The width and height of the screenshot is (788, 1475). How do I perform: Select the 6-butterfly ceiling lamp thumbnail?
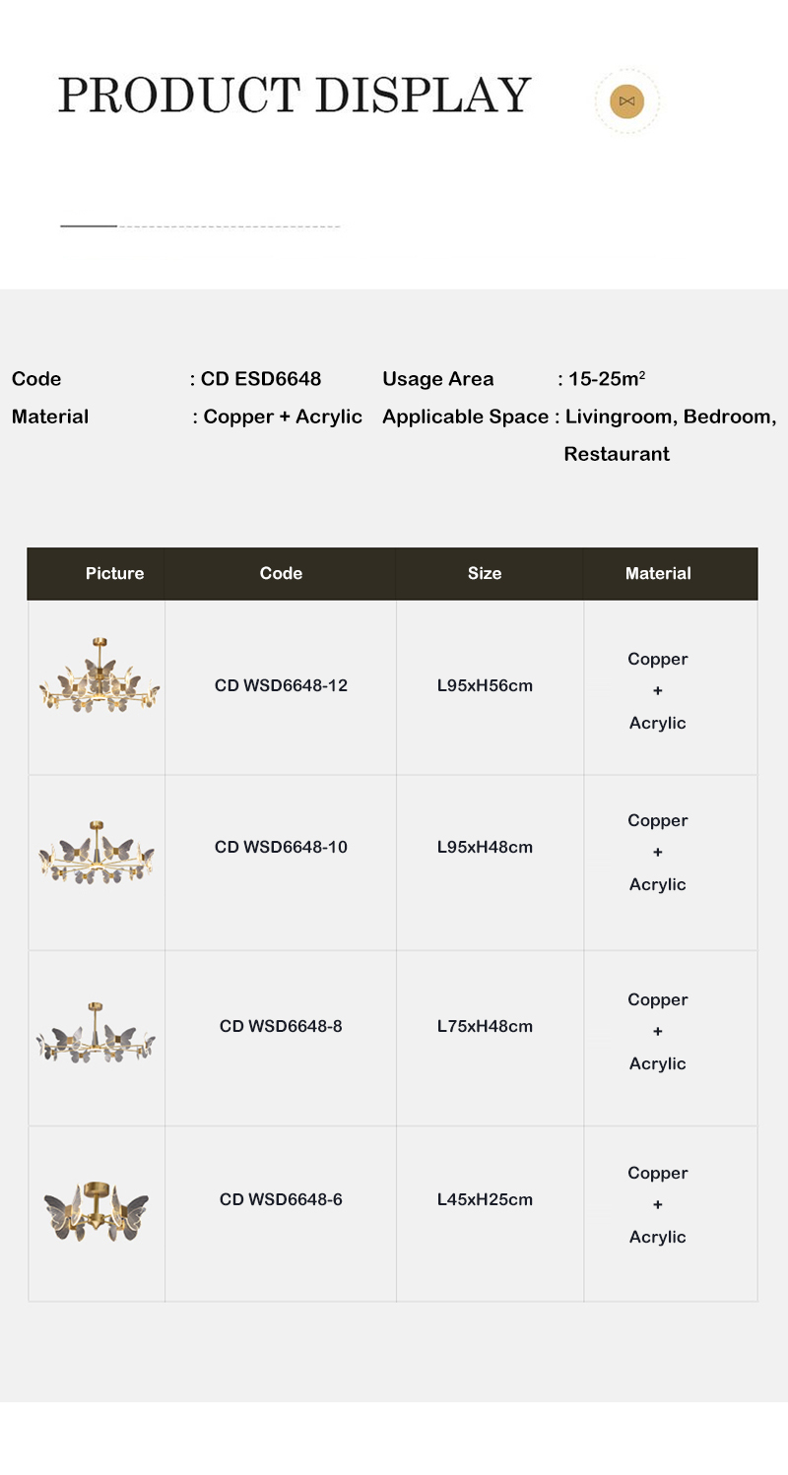[97, 1210]
